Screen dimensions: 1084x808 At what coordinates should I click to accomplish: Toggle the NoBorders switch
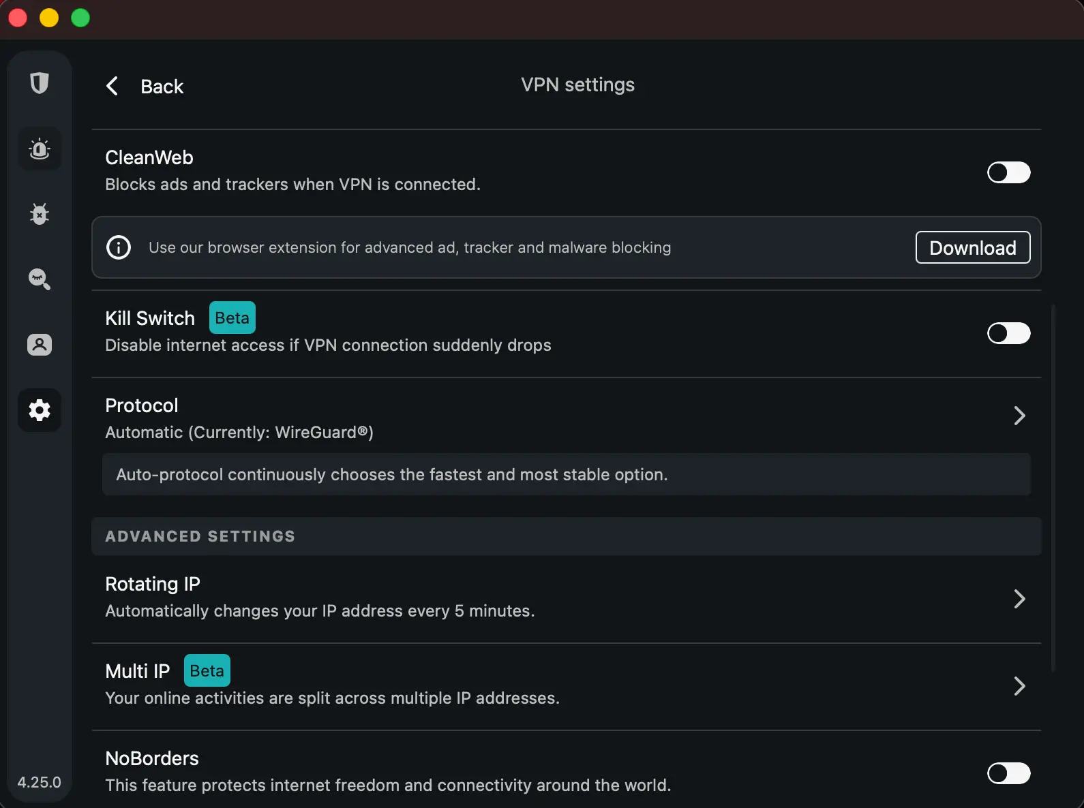pyautogui.click(x=1008, y=773)
